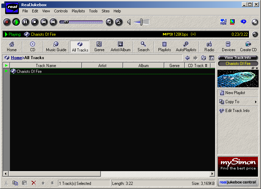The width and height of the screenshot is (261, 189).
Task: Open the Devices tab
Action: pyautogui.click(x=228, y=47)
